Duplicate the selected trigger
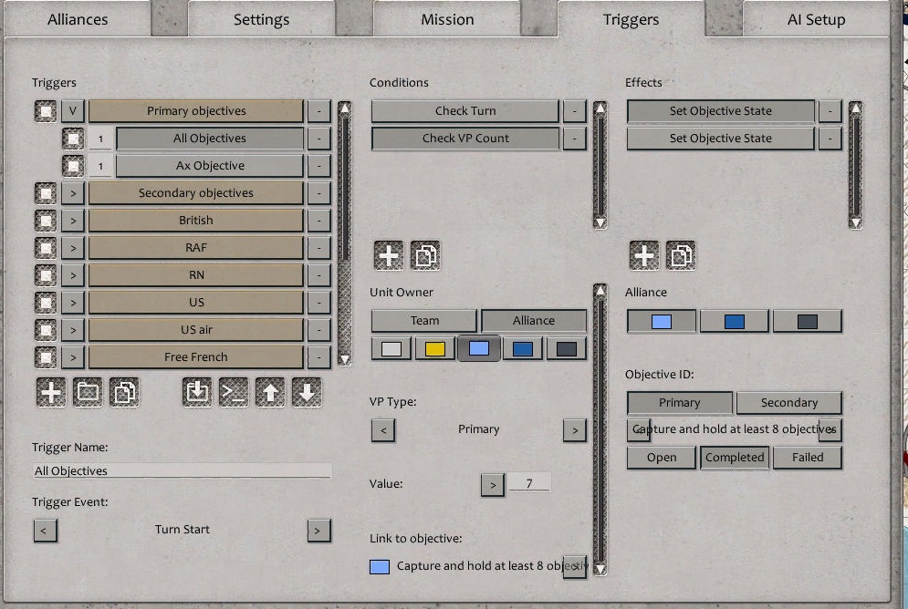Viewport: 908px width, 609px height. tap(125, 392)
